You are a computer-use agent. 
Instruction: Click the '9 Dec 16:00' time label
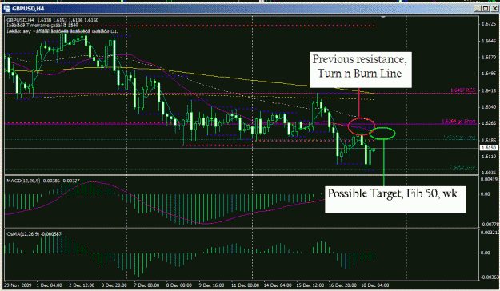(211, 285)
